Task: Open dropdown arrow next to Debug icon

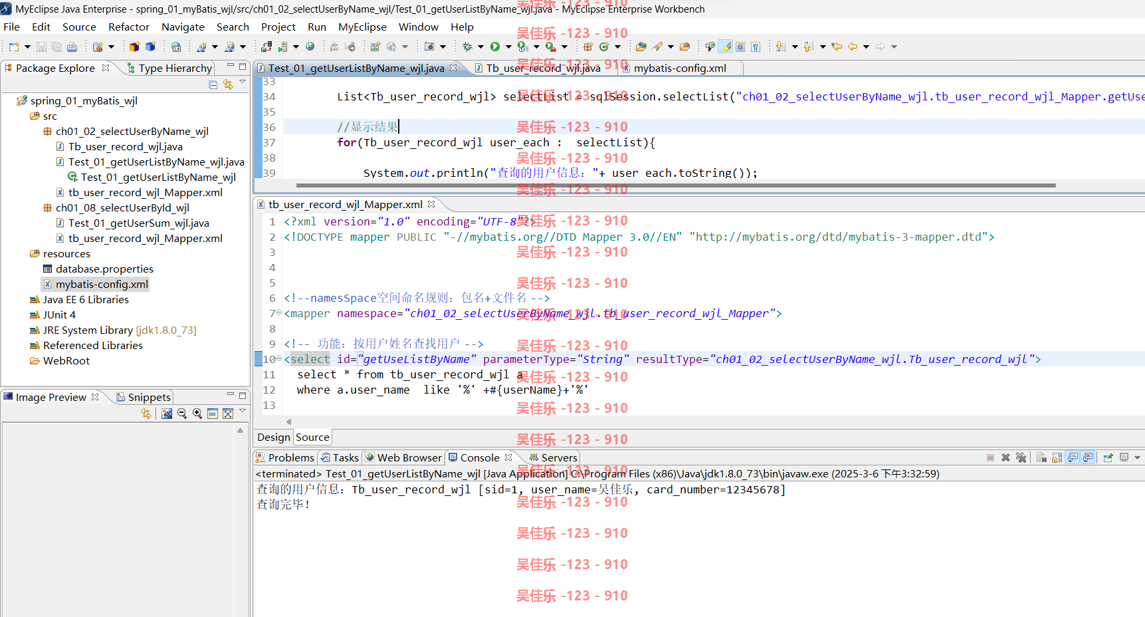Action: coord(480,47)
